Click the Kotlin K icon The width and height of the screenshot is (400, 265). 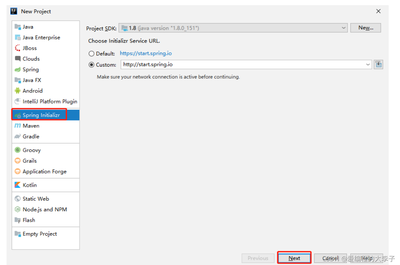point(17,185)
